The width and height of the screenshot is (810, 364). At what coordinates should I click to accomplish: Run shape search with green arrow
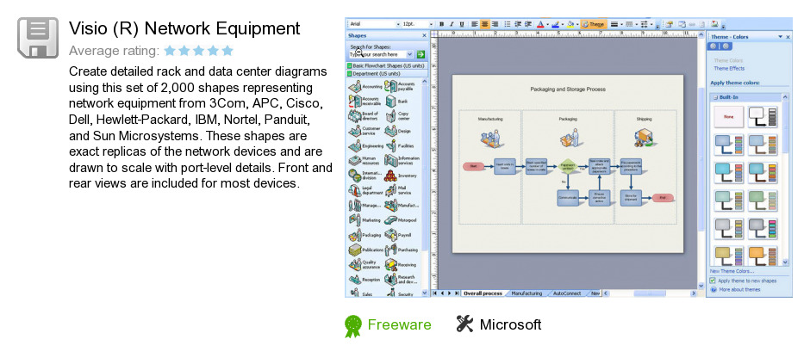tap(421, 54)
